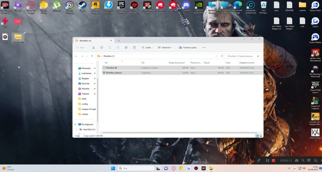This screenshot has width=322, height=172.
Task: Open the Microsoft Edge desktop shortcut
Action: pyautogui.click(x=238, y=7)
